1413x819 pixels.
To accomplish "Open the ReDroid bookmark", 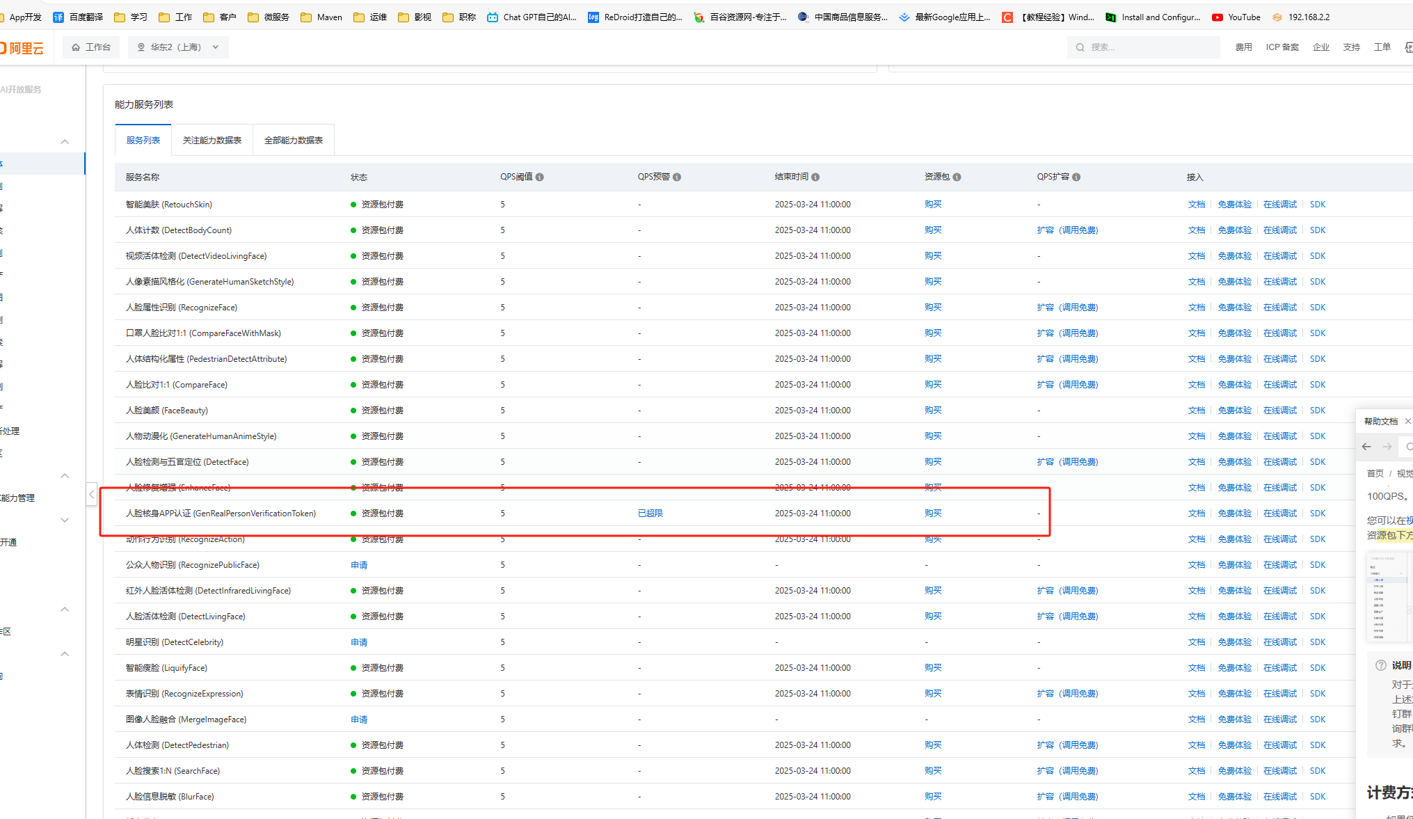I will (635, 17).
